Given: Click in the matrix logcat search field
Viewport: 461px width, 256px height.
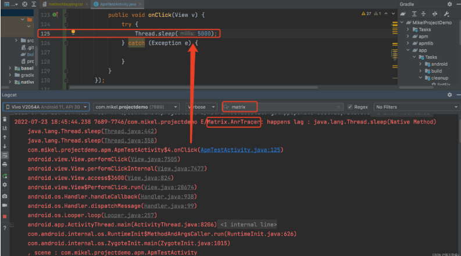Looking at the screenshot, I should pyautogui.click(x=283, y=107).
